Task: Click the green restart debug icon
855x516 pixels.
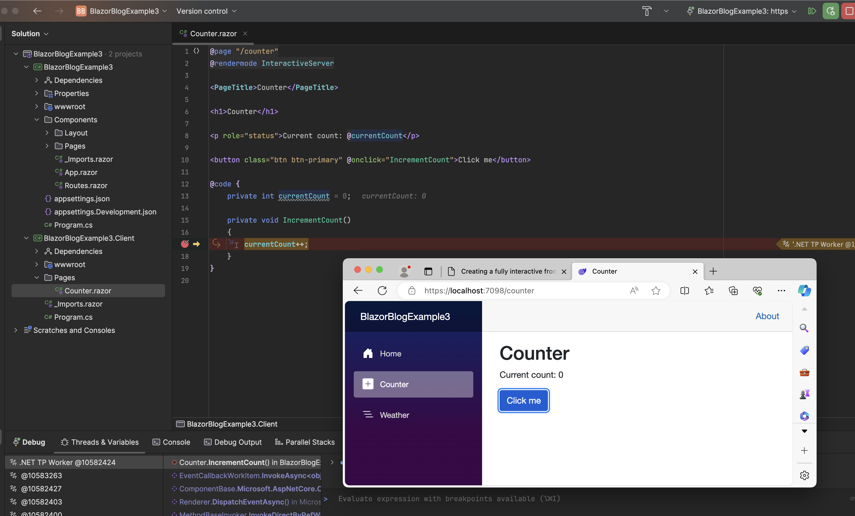Action: (830, 11)
